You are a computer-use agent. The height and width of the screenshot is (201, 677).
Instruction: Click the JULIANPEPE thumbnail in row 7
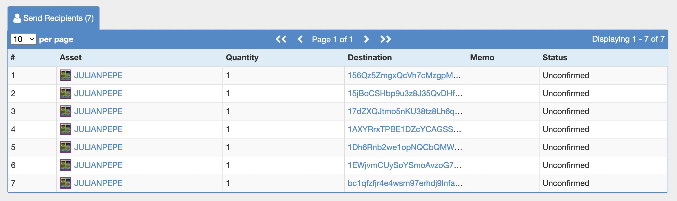[66, 183]
